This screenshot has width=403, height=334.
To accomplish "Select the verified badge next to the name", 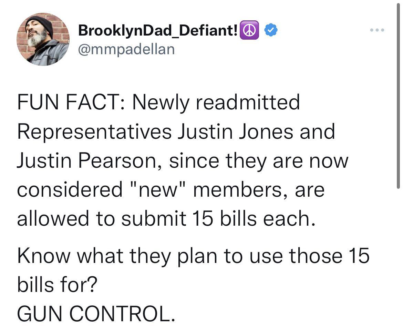I will (271, 30).
